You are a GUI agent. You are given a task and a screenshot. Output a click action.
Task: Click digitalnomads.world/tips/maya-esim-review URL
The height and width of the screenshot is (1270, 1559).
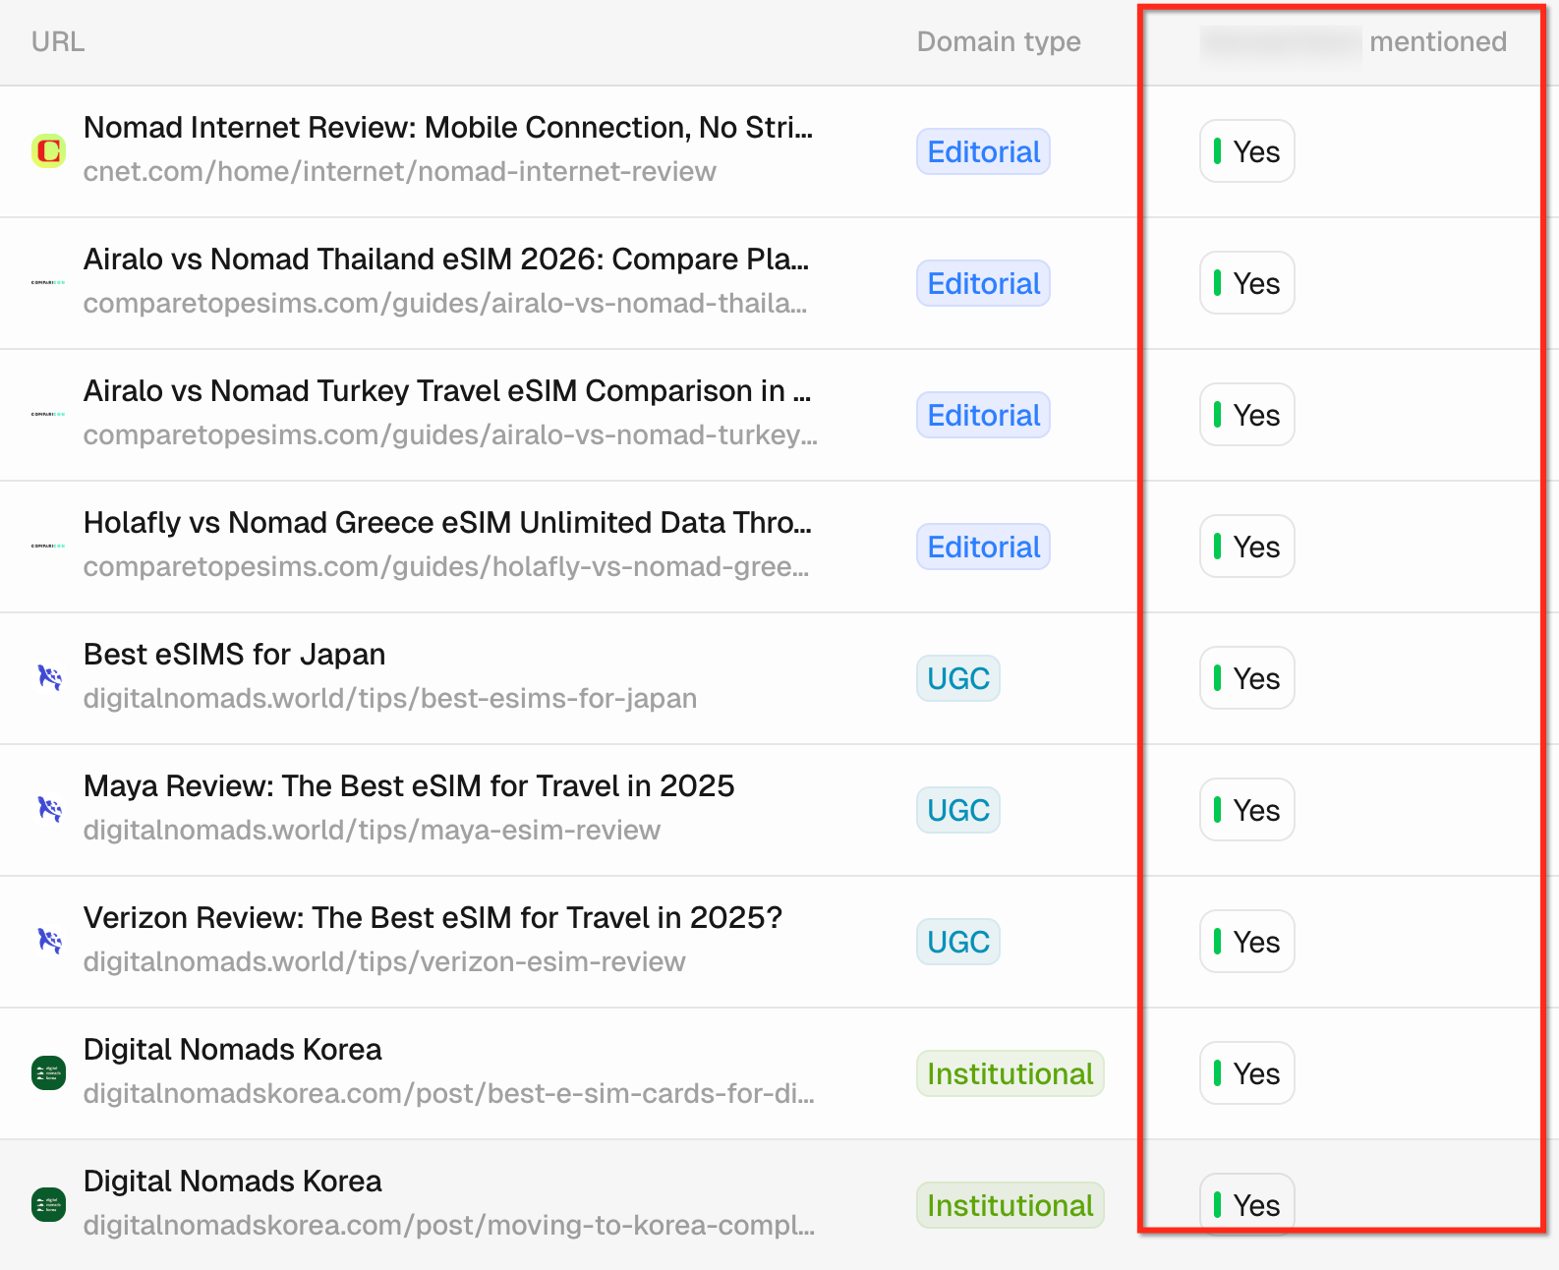(x=372, y=831)
